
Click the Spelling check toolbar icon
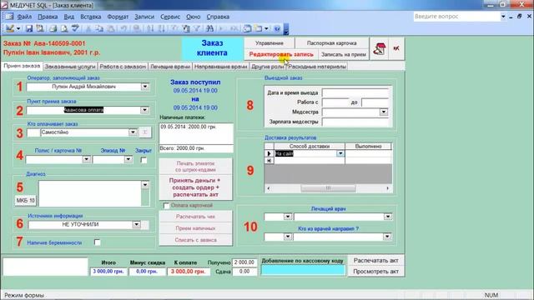point(75,28)
